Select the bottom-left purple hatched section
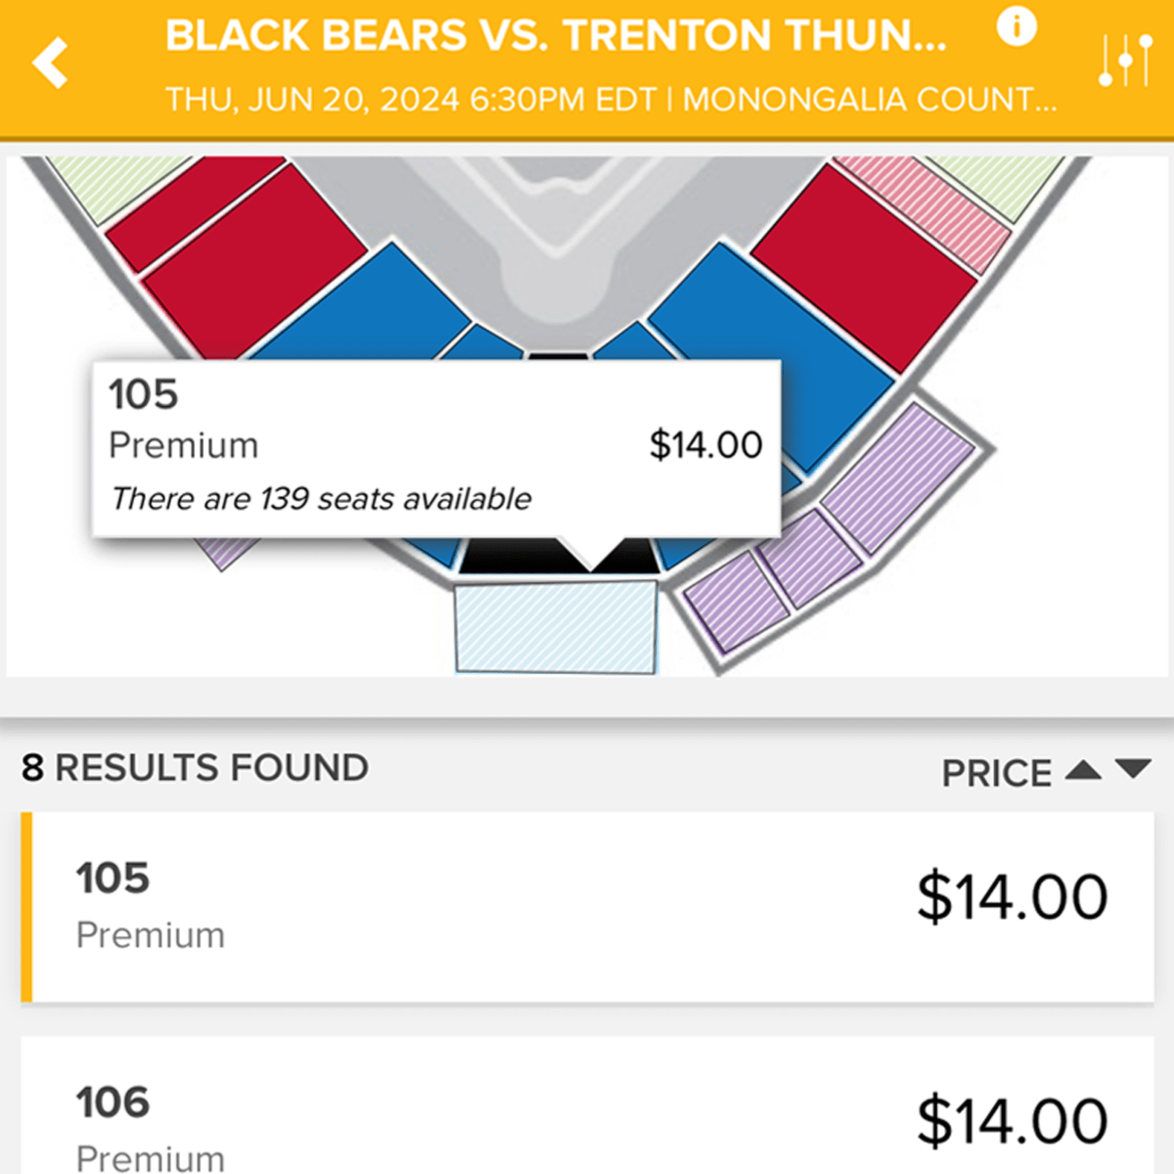This screenshot has width=1174, height=1174. (735, 601)
